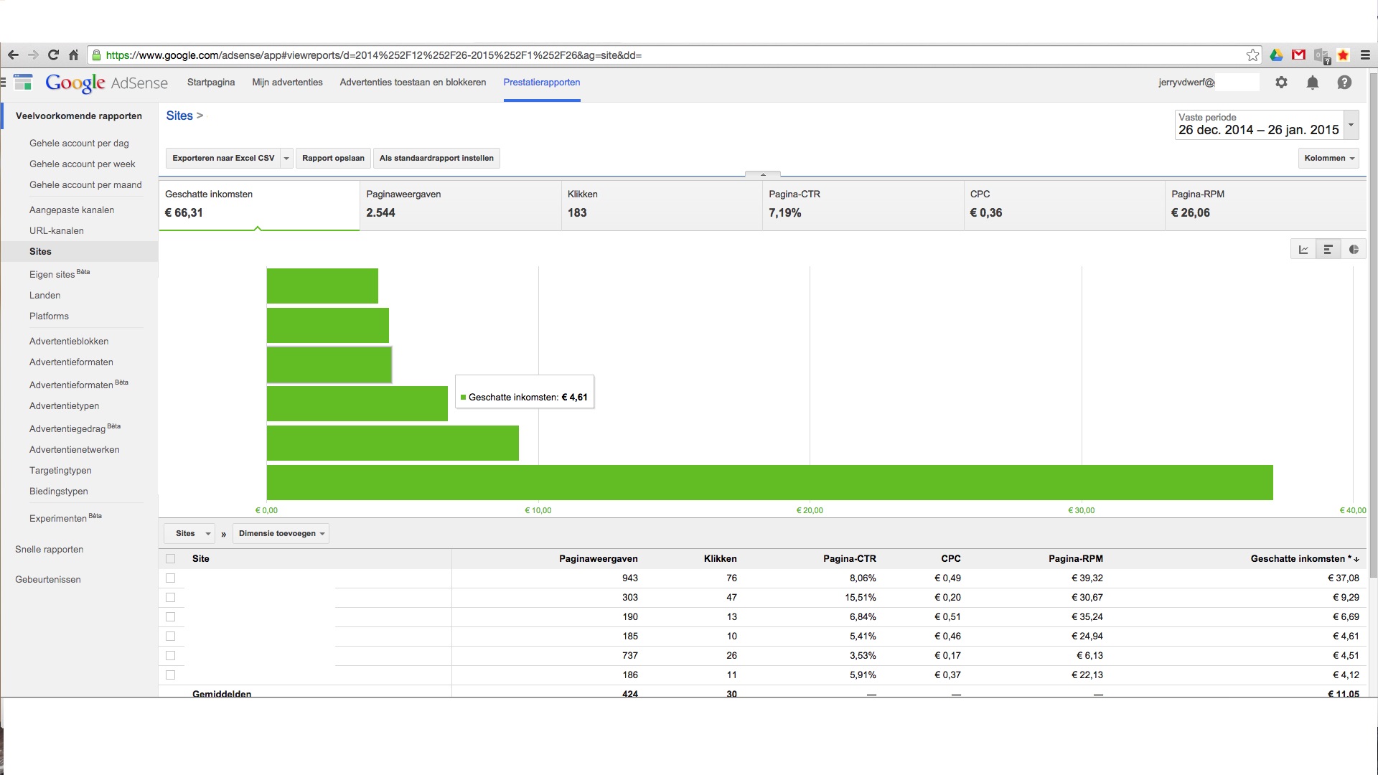Image resolution: width=1378 pixels, height=775 pixels.
Task: Open export format dropdown arrow
Action: pos(286,159)
